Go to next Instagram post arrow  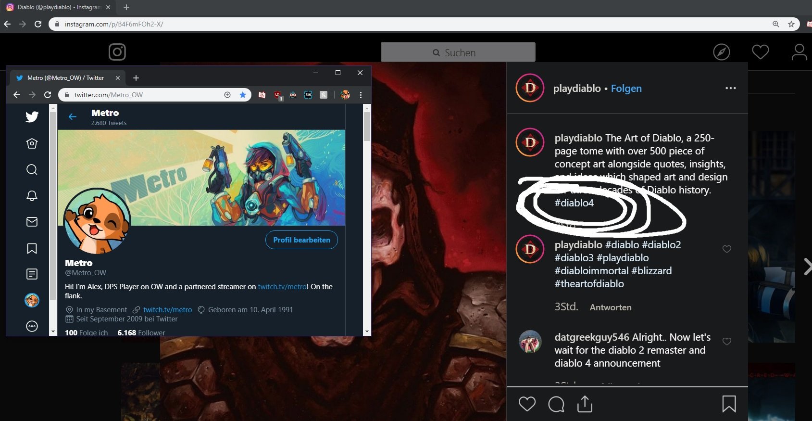807,266
